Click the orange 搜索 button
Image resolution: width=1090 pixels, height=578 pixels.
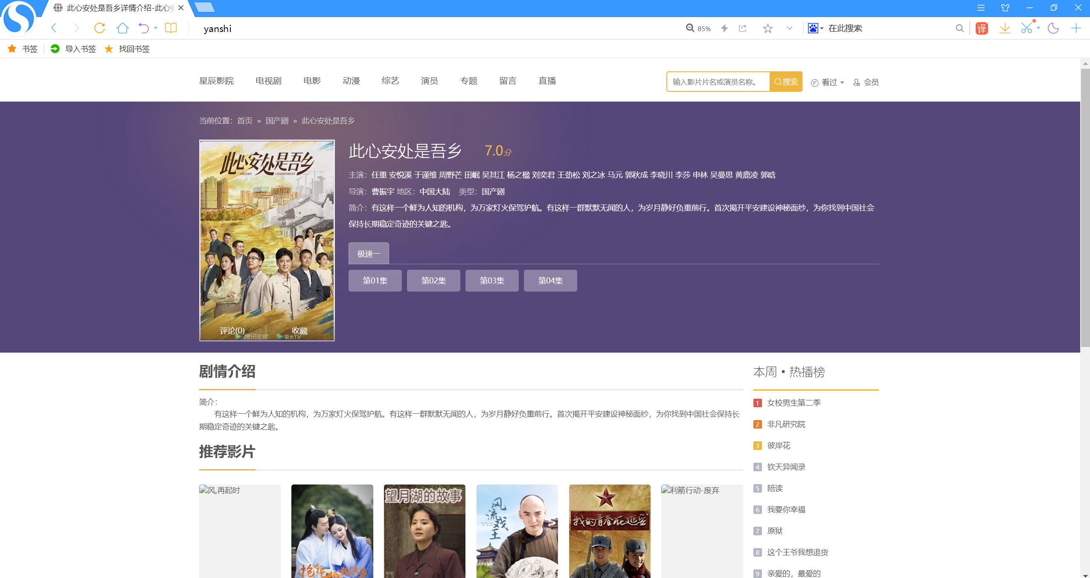tap(786, 82)
